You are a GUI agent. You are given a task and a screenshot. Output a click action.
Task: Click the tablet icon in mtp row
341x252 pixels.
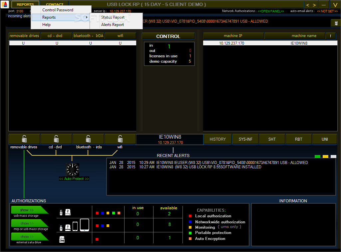click(84, 225)
